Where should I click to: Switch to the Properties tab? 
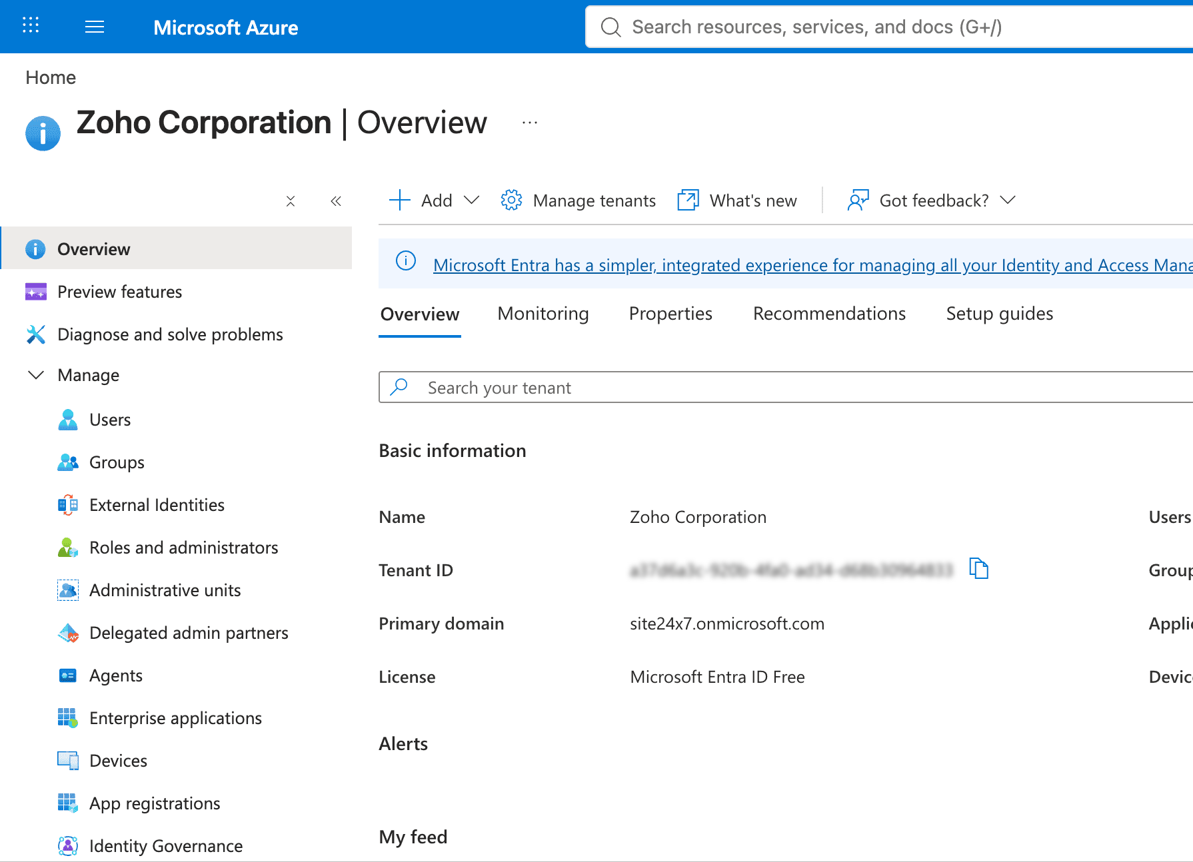670,314
